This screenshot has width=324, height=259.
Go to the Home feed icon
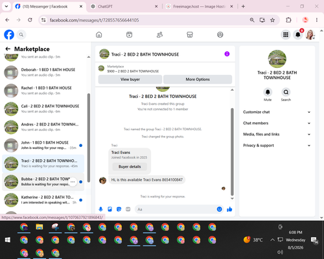99,34
